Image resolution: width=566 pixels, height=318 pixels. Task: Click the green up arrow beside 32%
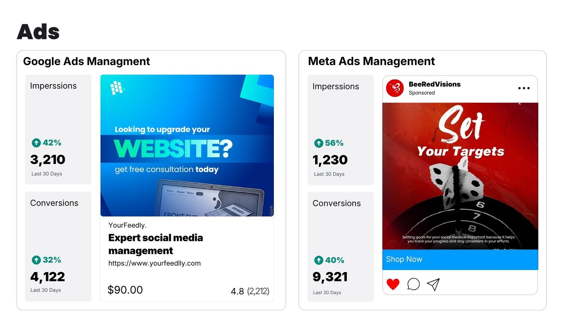(36, 260)
